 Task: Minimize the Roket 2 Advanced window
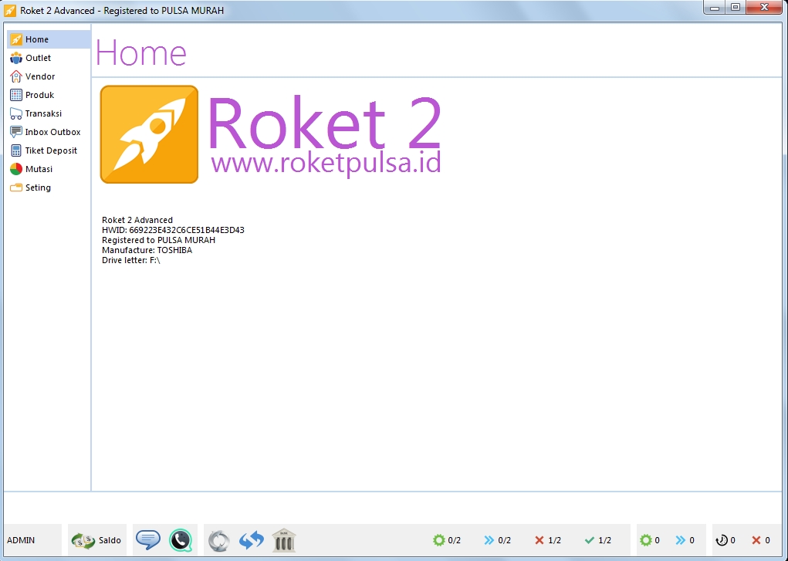(715, 8)
